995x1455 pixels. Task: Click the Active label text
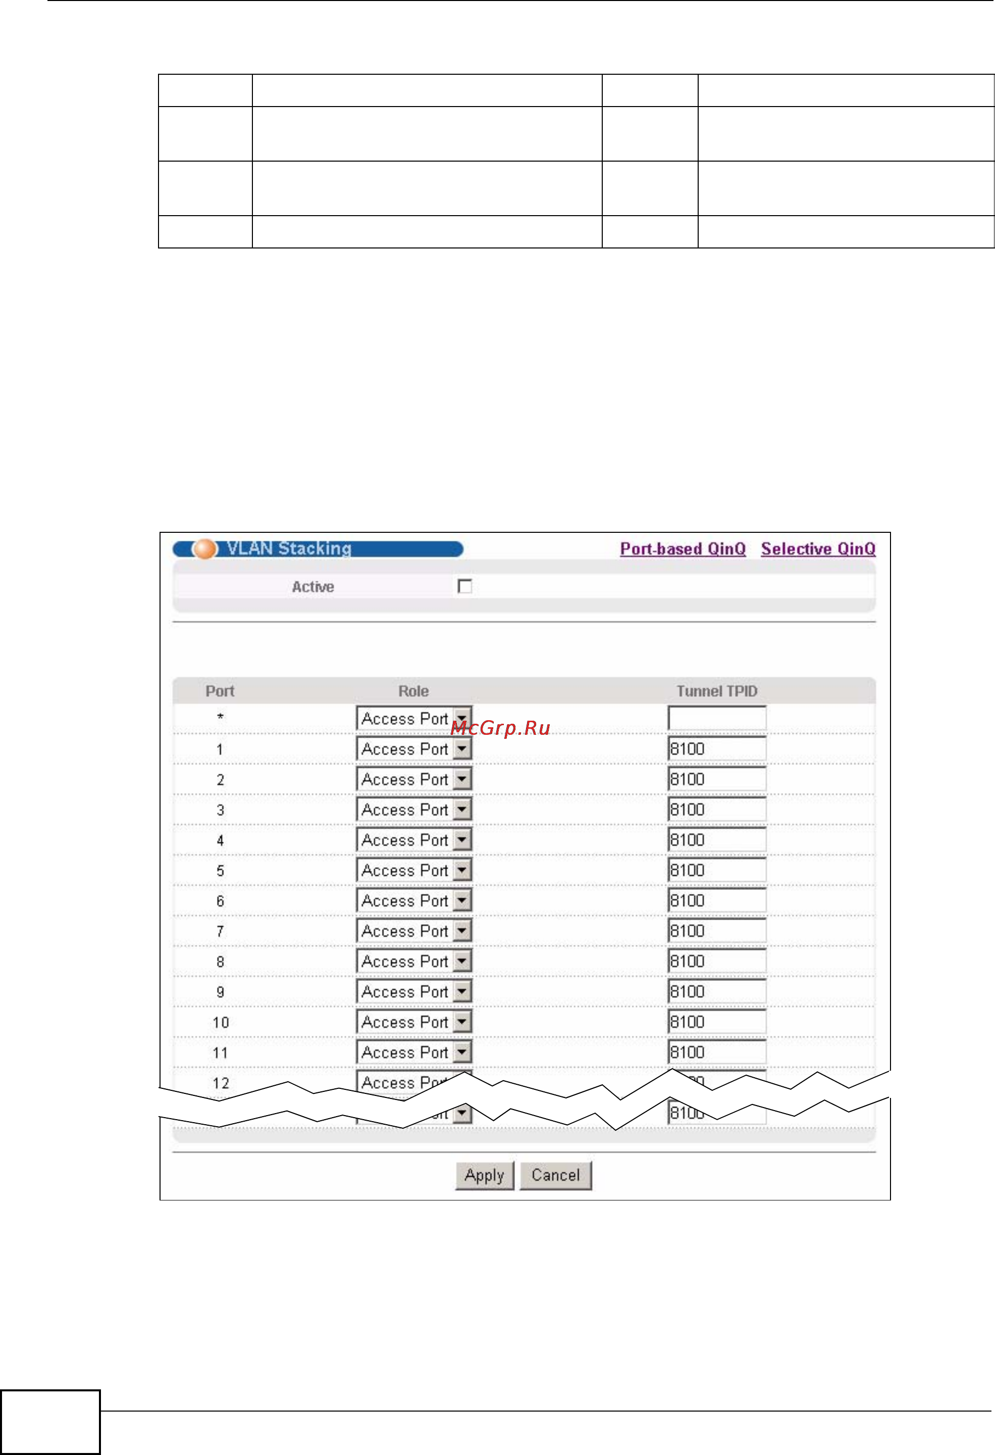313,587
